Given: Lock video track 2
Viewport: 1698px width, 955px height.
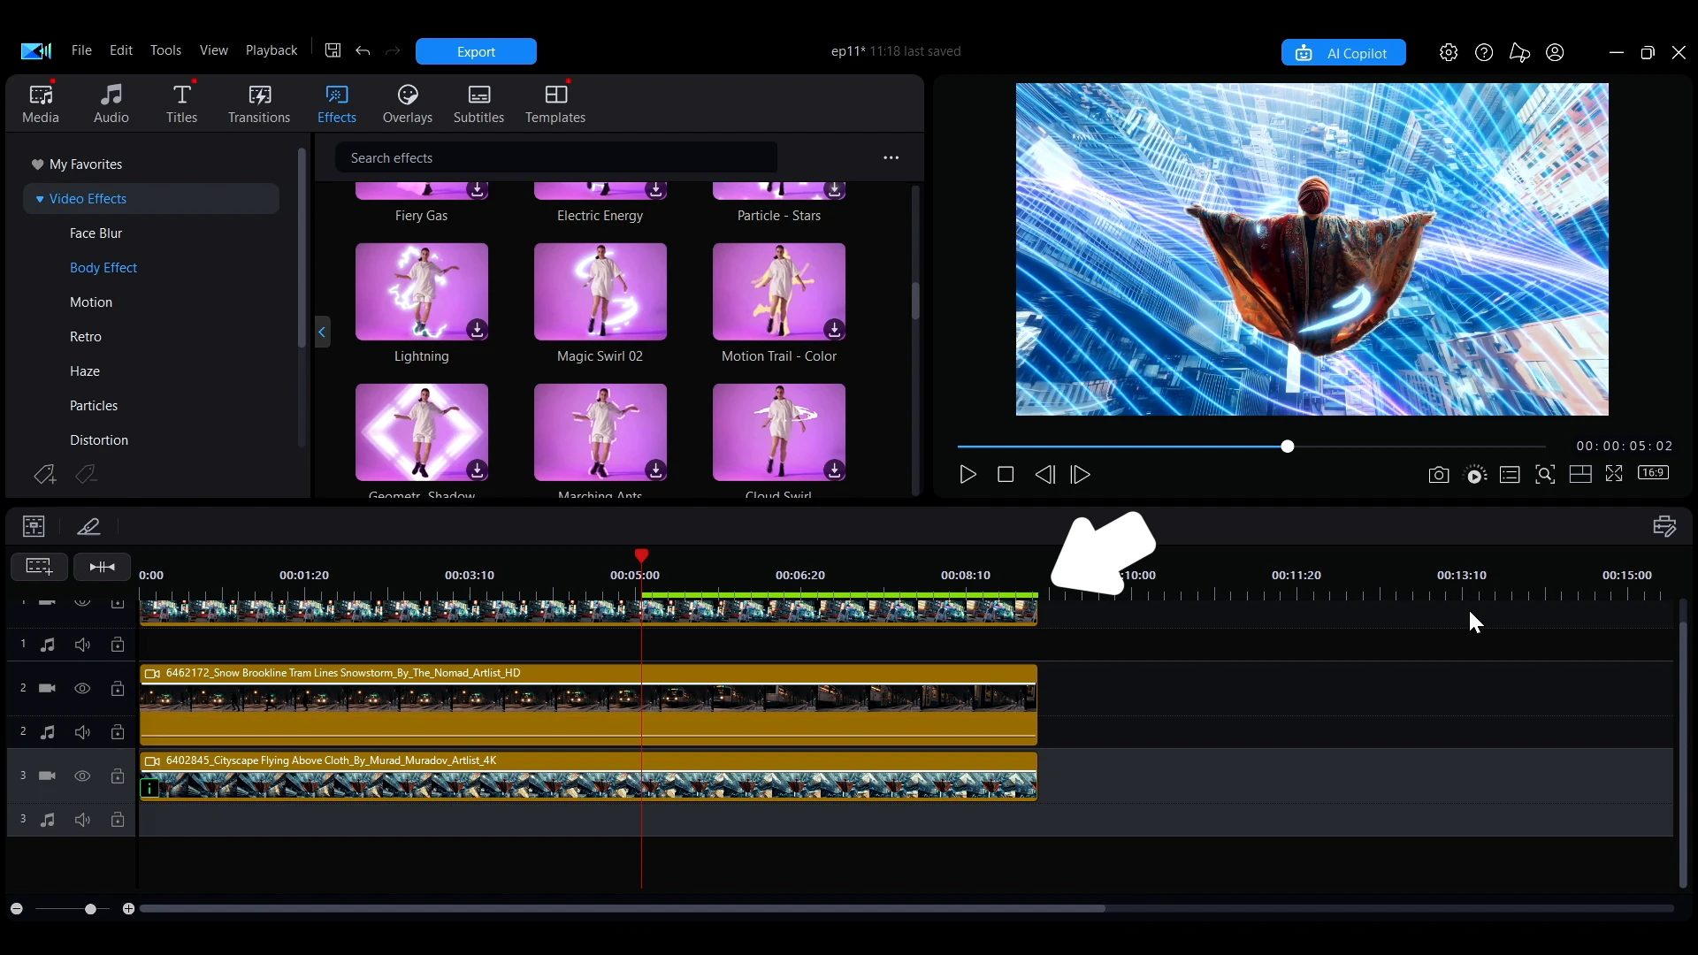Looking at the screenshot, I should [x=118, y=689].
